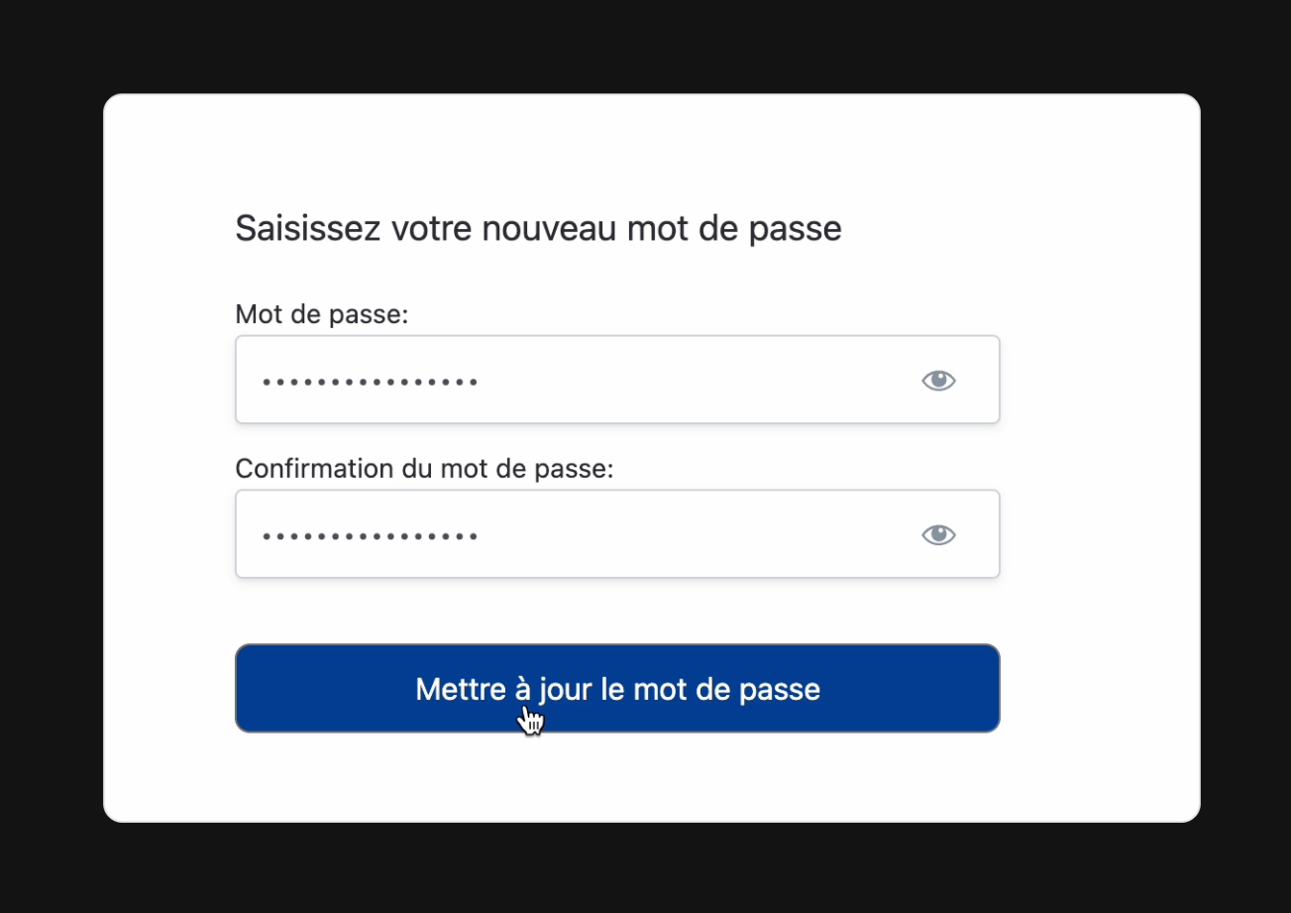Click the word "jour" on the update button
This screenshot has height=913, width=1291.
564,690
